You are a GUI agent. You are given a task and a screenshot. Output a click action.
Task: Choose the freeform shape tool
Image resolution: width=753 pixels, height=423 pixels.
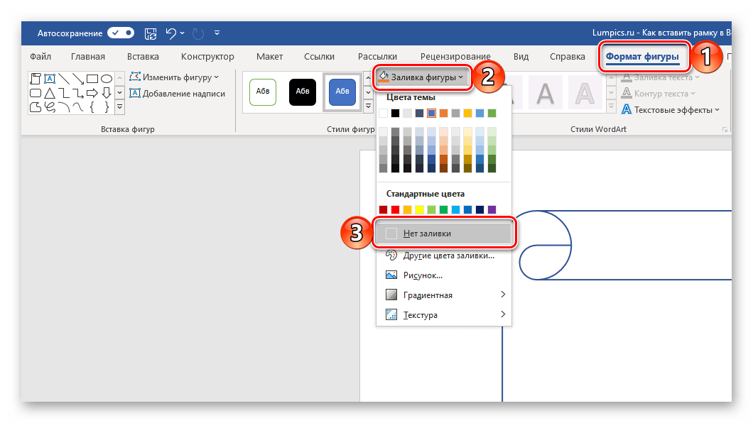[36, 107]
